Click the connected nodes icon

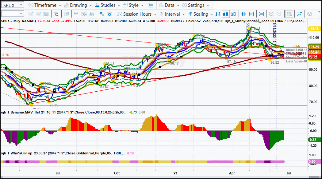[x=92, y=14]
